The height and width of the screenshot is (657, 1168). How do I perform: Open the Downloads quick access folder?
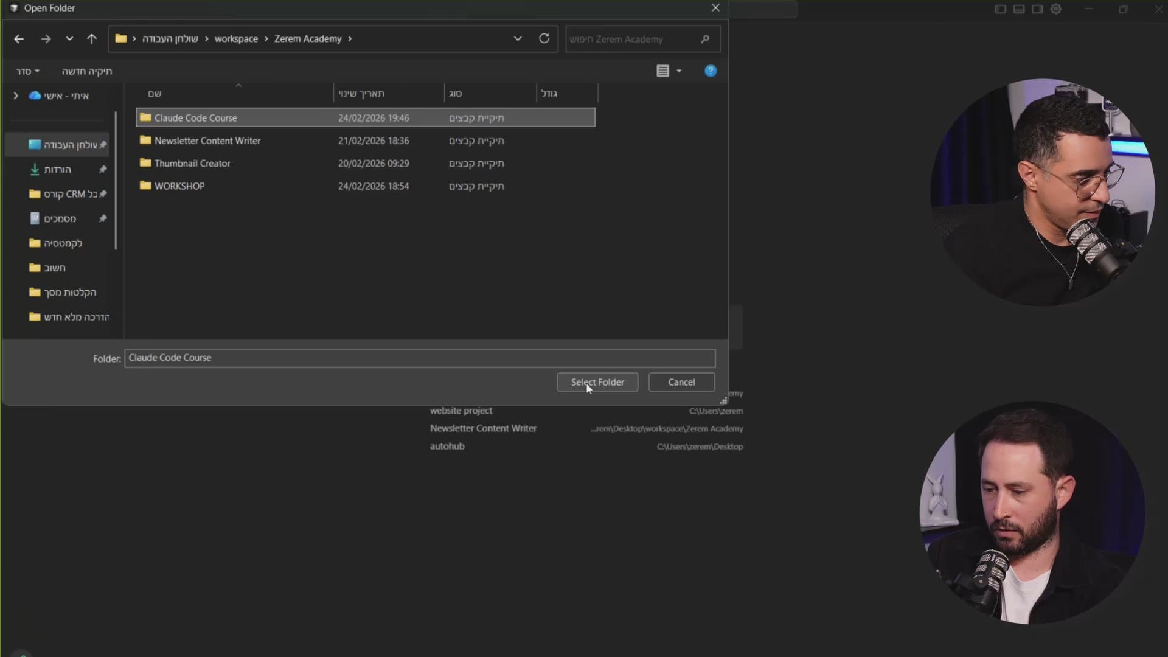[57, 170]
